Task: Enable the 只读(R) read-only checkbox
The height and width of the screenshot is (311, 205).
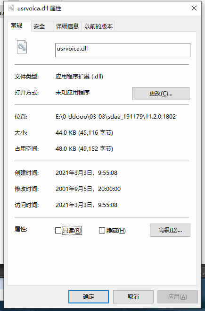Action: (x=58, y=231)
